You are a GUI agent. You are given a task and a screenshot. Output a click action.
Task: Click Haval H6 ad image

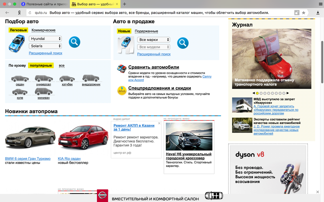(x=189, y=137)
